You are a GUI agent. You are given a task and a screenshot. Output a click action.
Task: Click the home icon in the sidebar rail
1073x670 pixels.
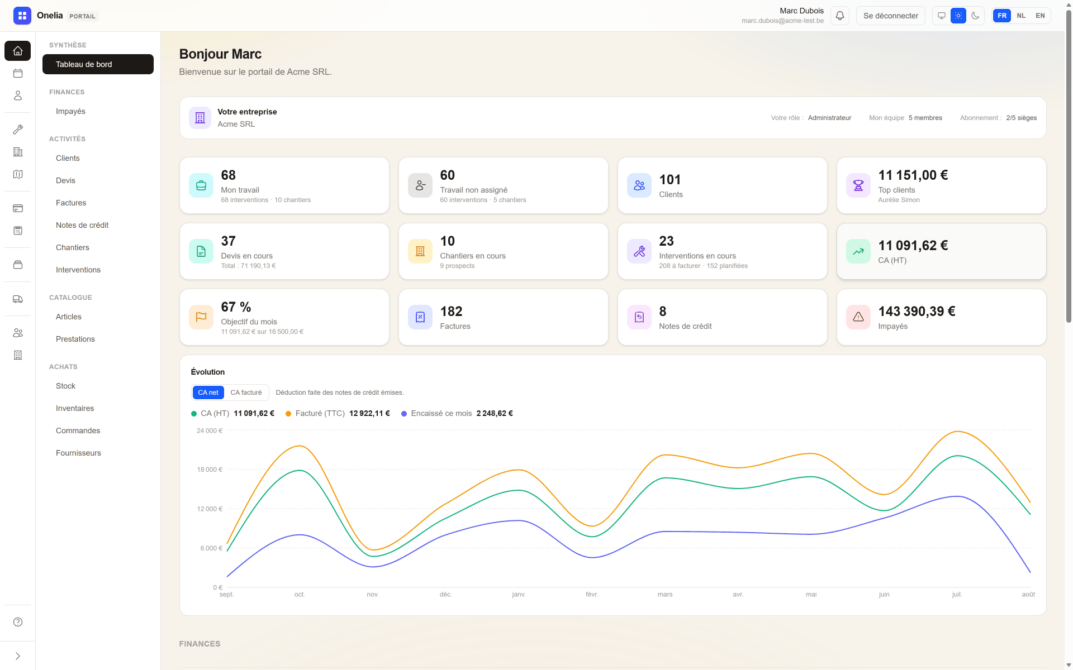[18, 51]
